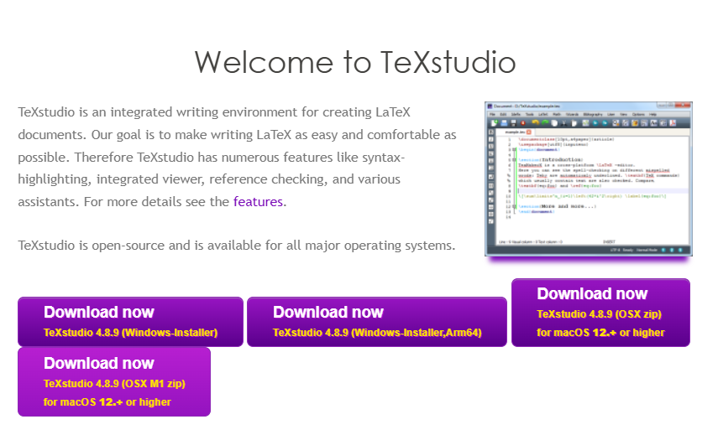Open the File menu in preview image
718x435 pixels.
coord(491,113)
